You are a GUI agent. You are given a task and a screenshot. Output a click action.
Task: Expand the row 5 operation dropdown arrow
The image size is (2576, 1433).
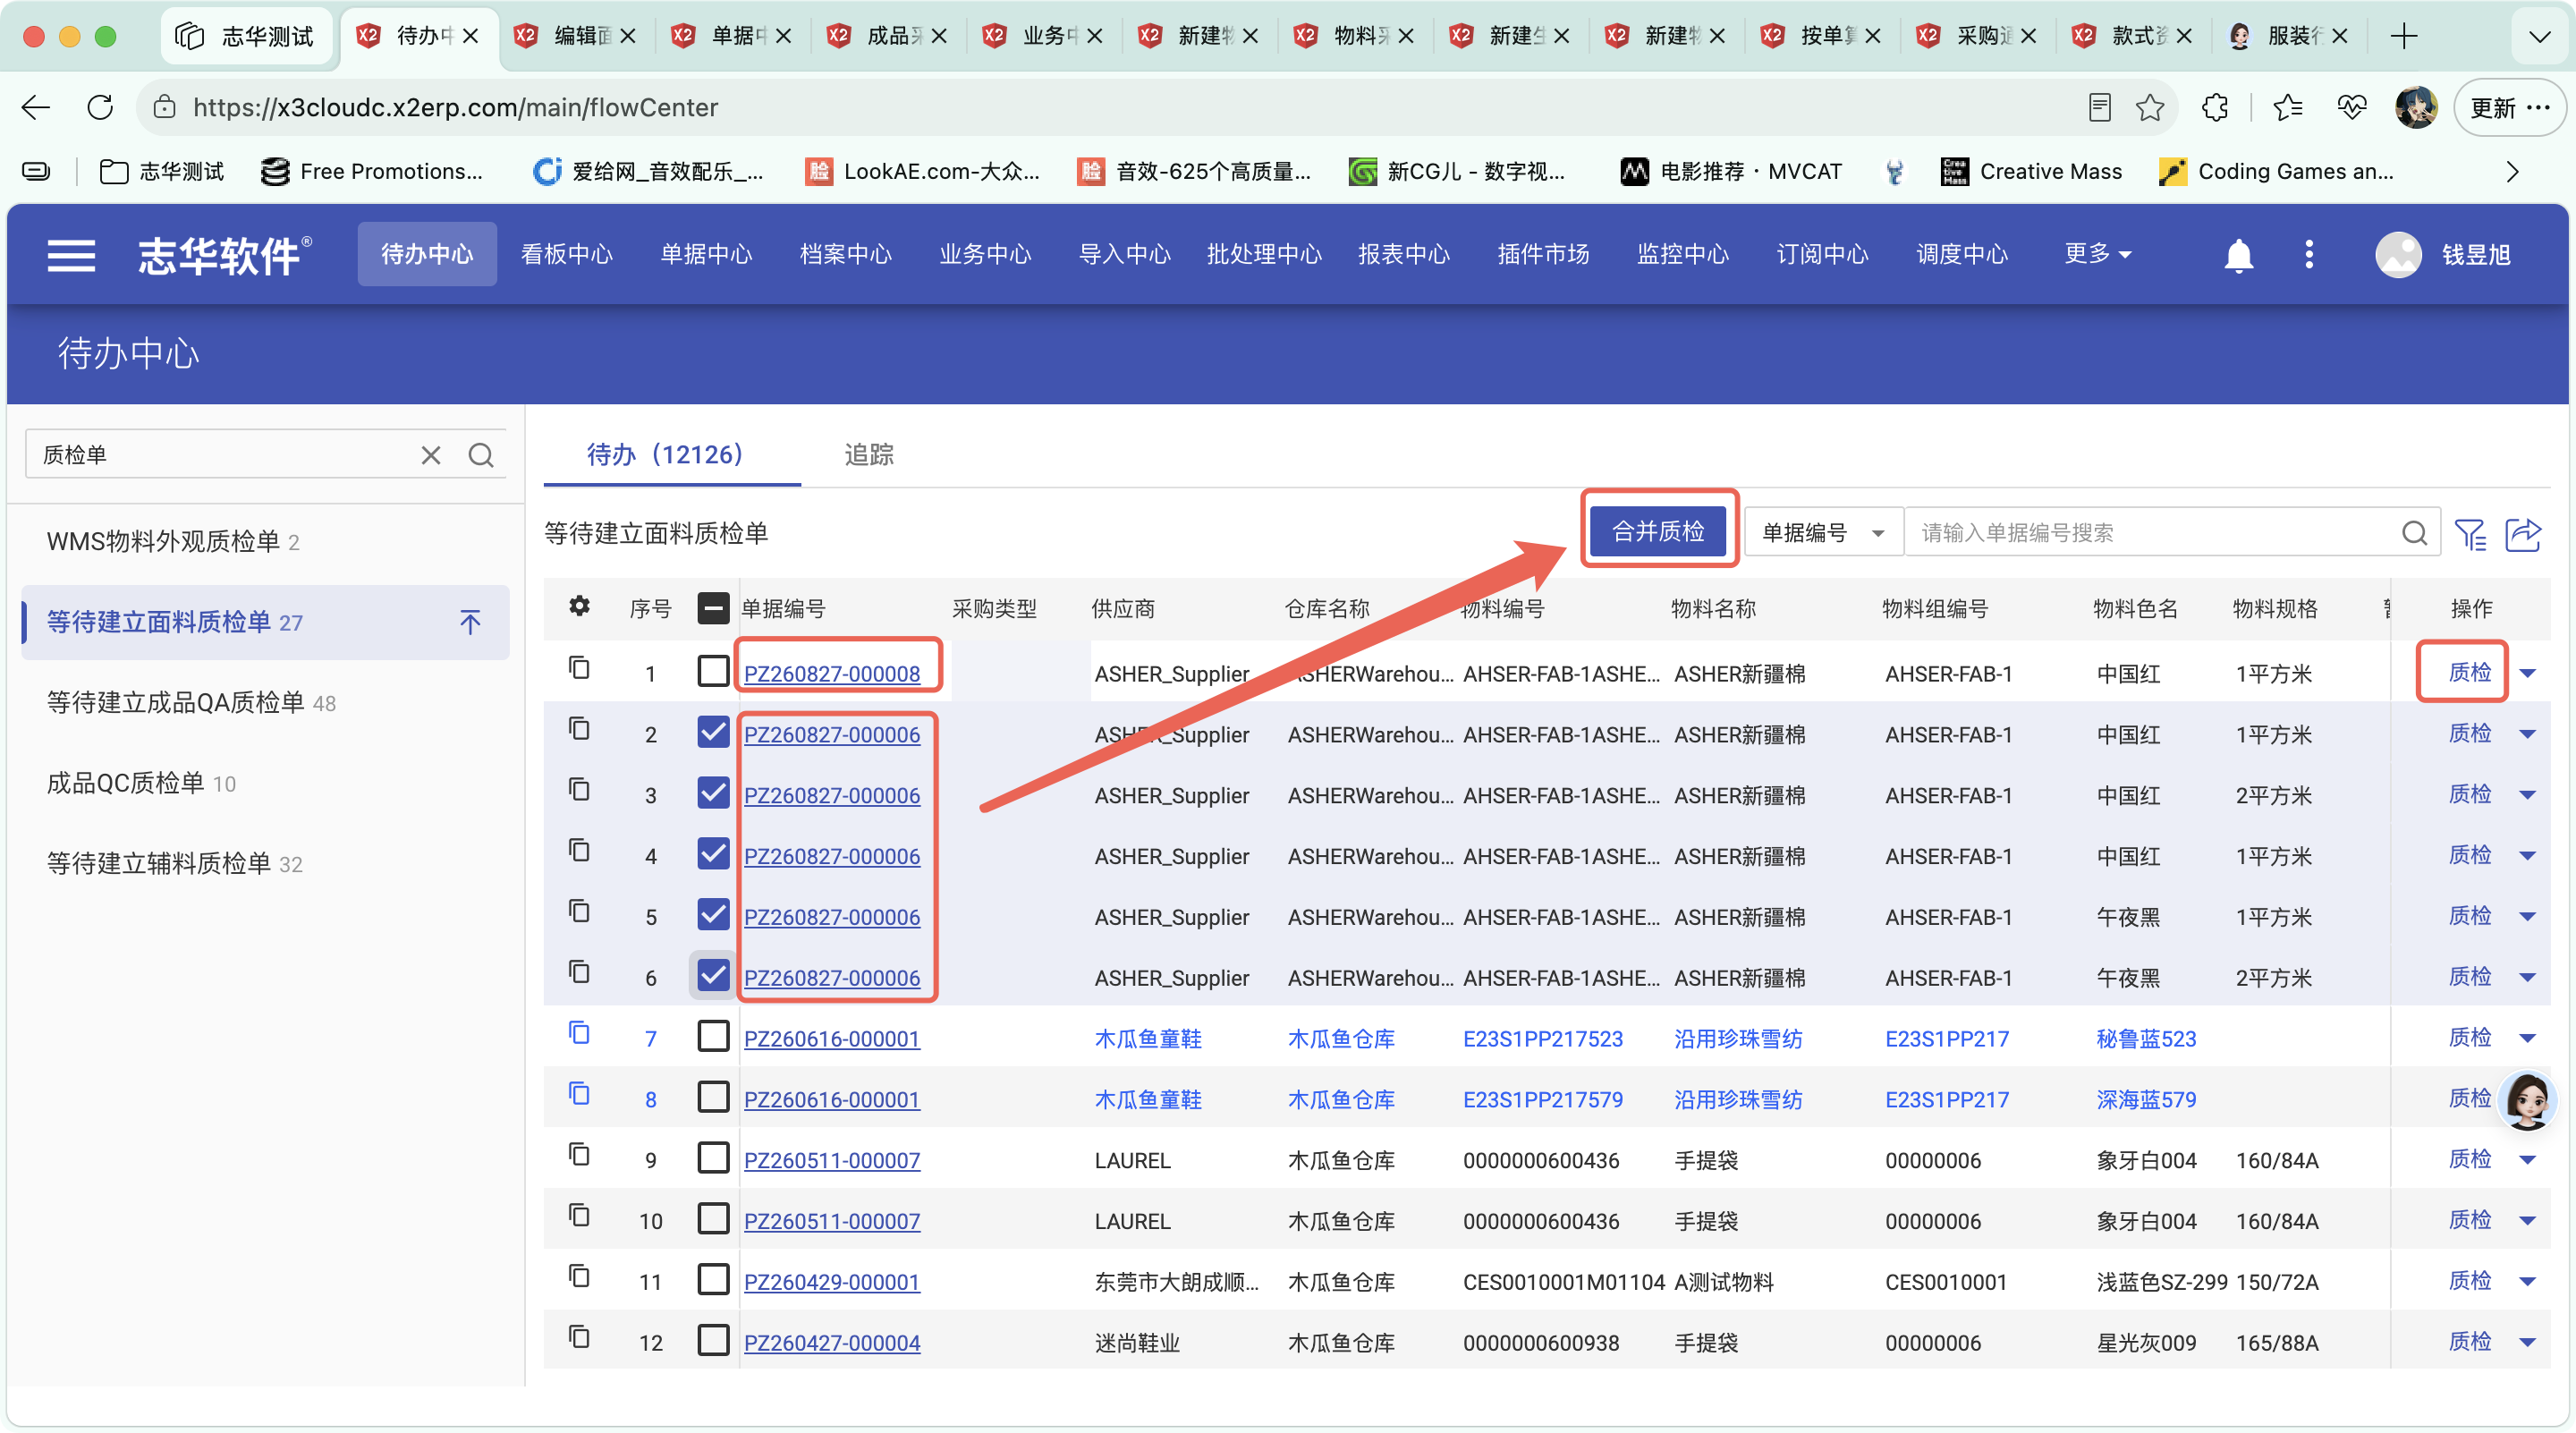[2527, 916]
